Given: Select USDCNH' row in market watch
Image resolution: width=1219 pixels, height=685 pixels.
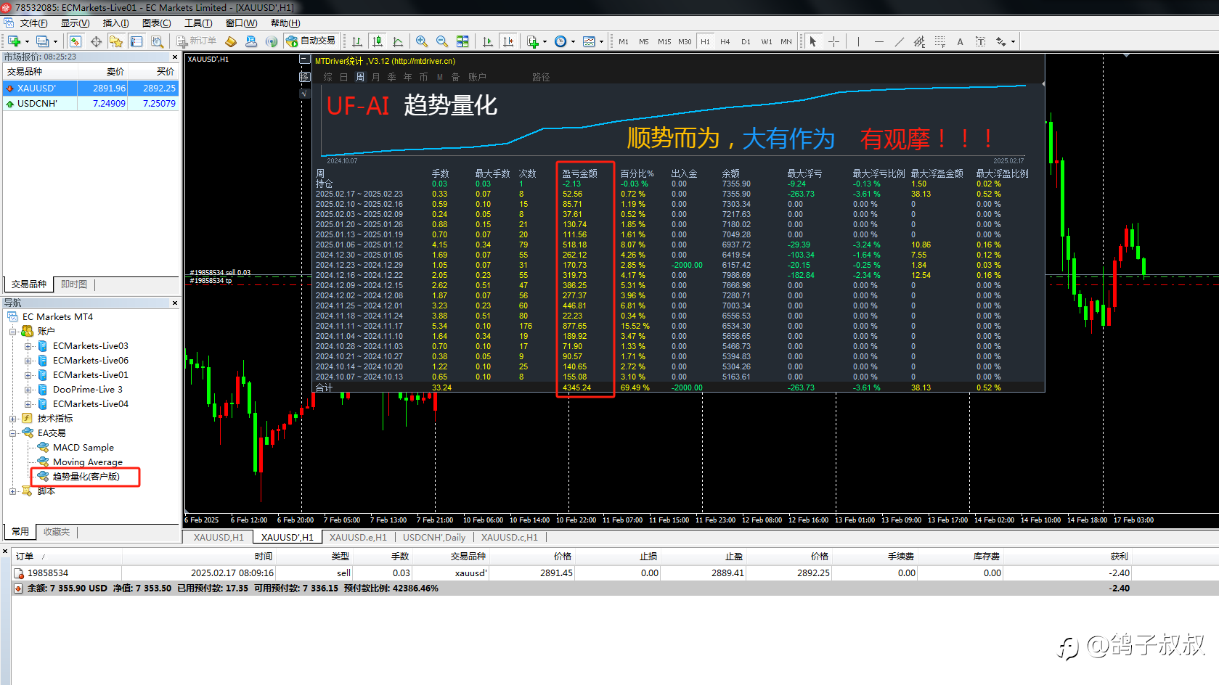Looking at the screenshot, I should [91, 104].
